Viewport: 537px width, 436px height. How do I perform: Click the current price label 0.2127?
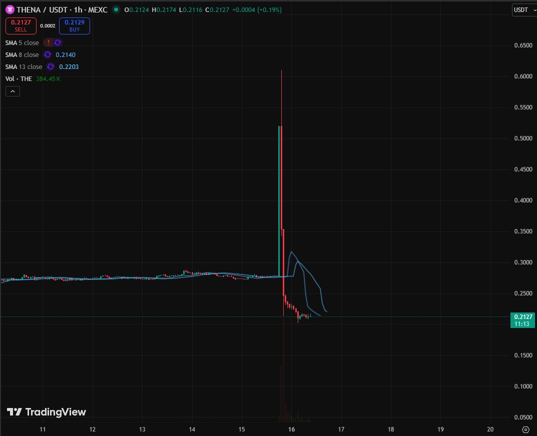[x=522, y=320]
